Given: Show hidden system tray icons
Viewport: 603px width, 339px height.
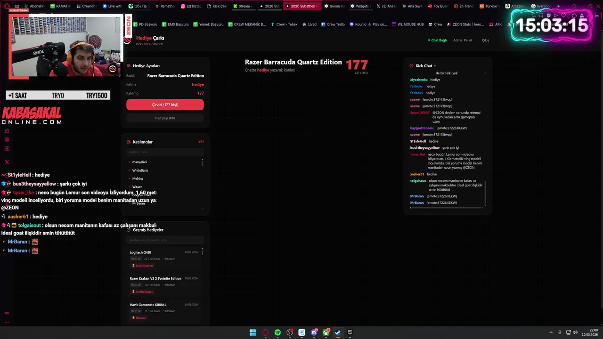Looking at the screenshot, I should pyautogui.click(x=551, y=332).
